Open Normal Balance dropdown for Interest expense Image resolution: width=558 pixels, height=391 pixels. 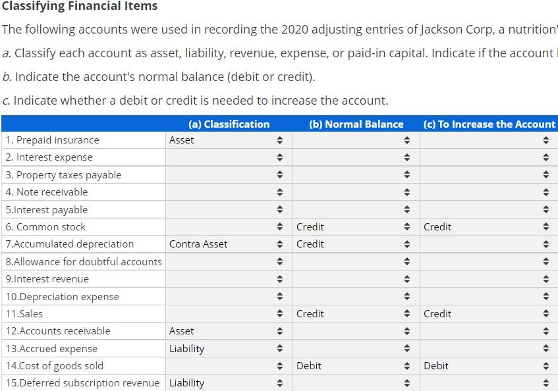(356, 157)
